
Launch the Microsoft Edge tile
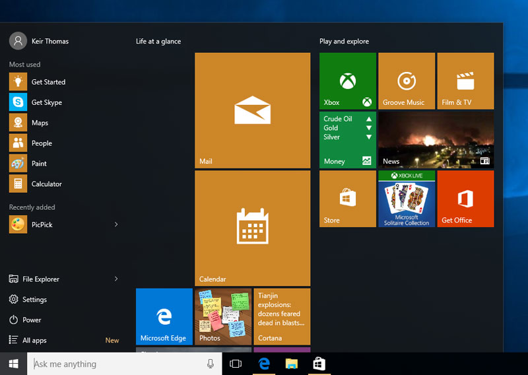[164, 317]
